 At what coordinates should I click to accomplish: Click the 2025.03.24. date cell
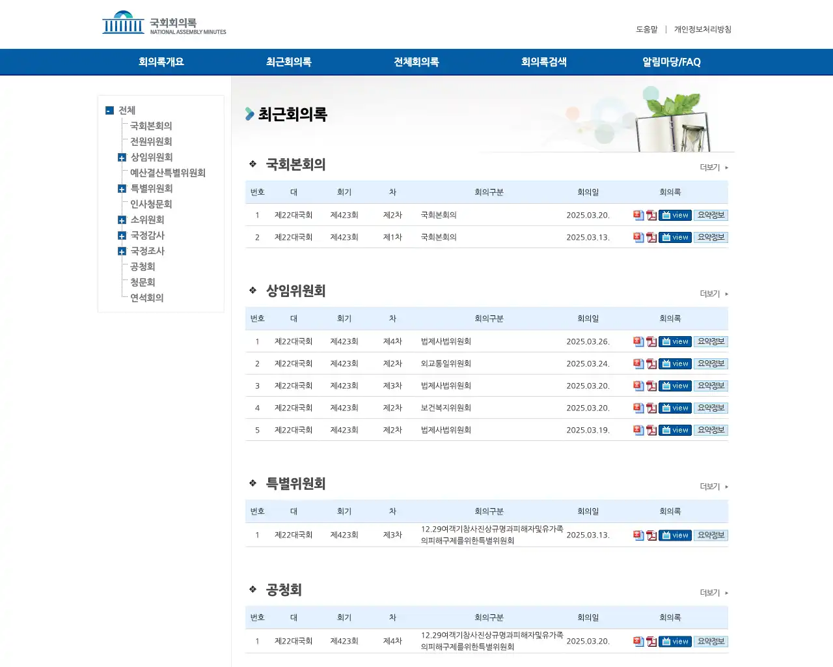(x=588, y=363)
